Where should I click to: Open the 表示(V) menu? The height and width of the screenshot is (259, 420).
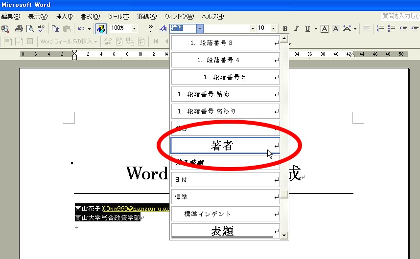38,17
